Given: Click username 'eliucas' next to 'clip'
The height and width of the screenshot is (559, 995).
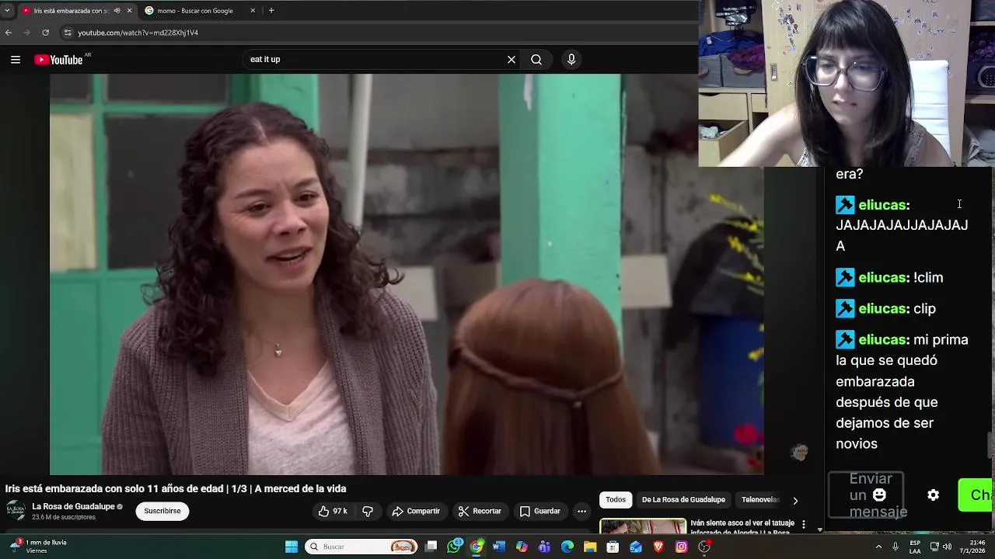Looking at the screenshot, I should click(882, 308).
